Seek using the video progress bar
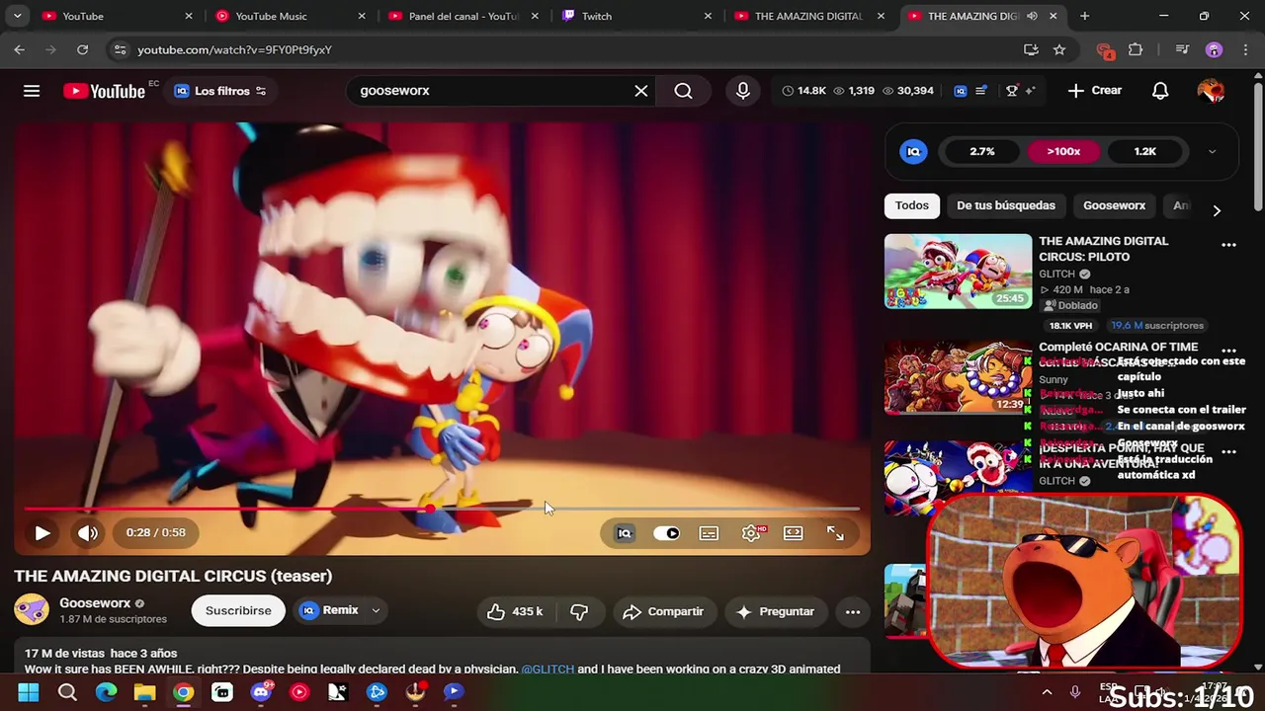 (x=441, y=510)
